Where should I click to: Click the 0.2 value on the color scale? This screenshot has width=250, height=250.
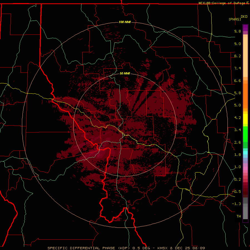pos(237,179)
